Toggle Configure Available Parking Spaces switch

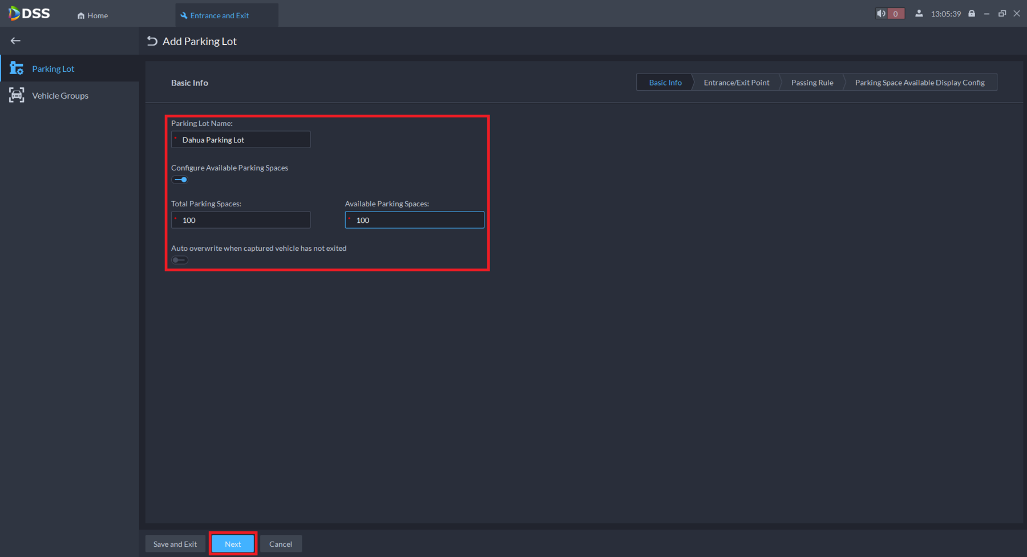180,180
